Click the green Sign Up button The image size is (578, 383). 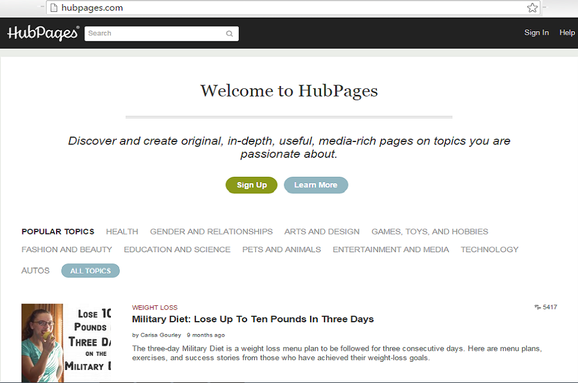click(251, 185)
